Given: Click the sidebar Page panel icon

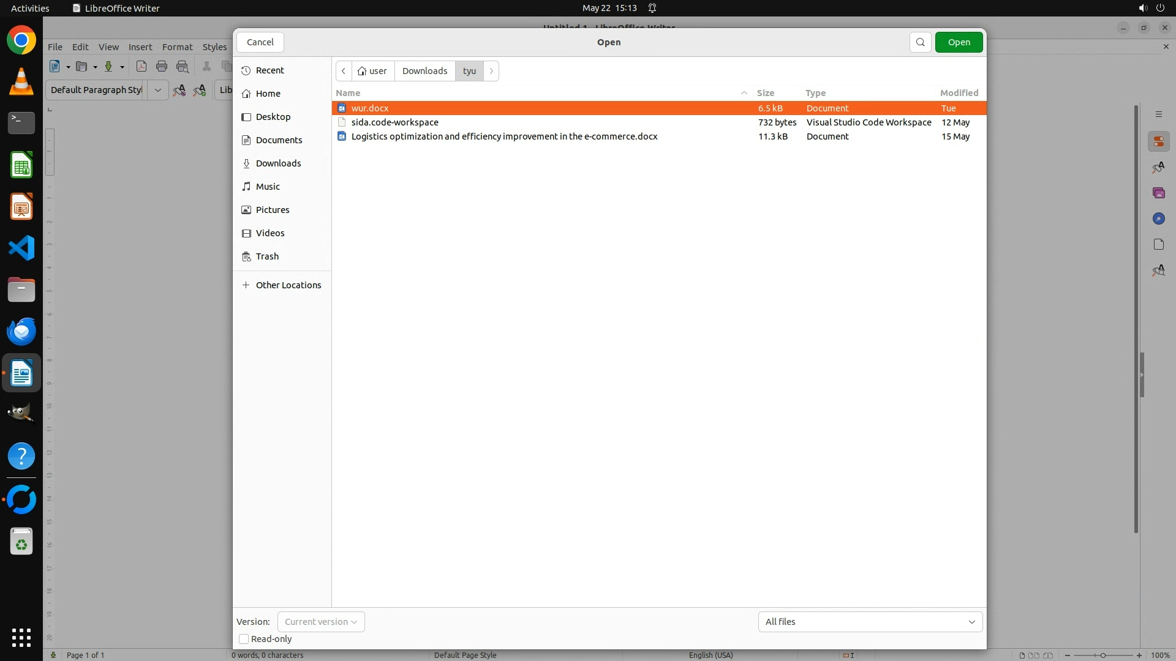Looking at the screenshot, I should pyautogui.click(x=1158, y=244).
